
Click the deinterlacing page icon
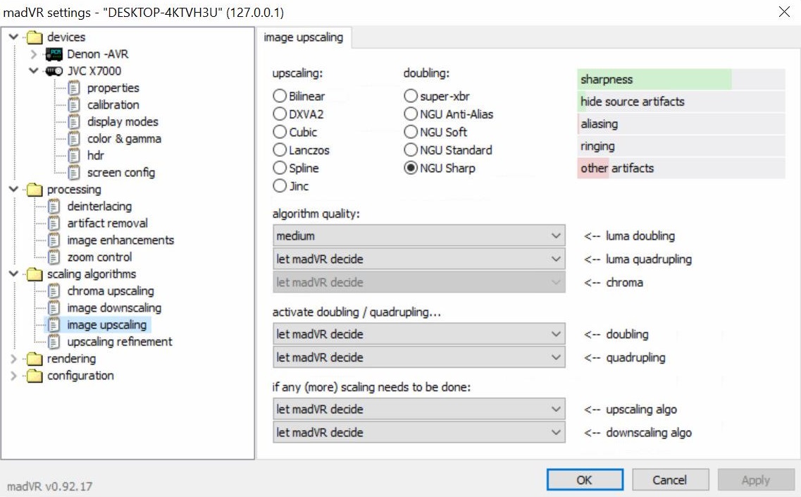(54, 207)
